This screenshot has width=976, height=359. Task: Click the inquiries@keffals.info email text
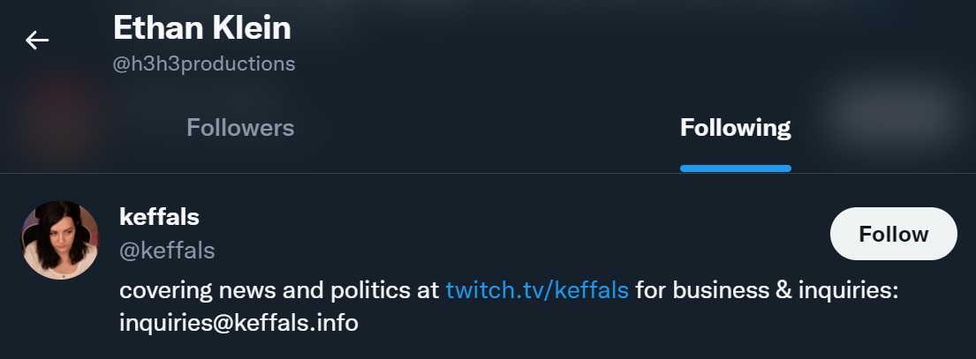tap(238, 323)
